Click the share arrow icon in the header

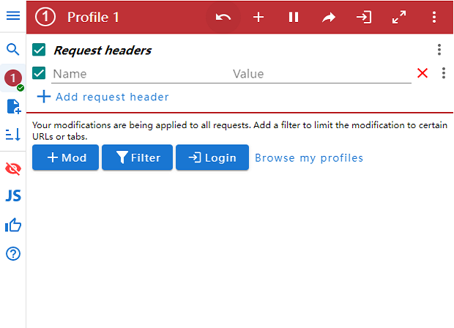pos(329,17)
